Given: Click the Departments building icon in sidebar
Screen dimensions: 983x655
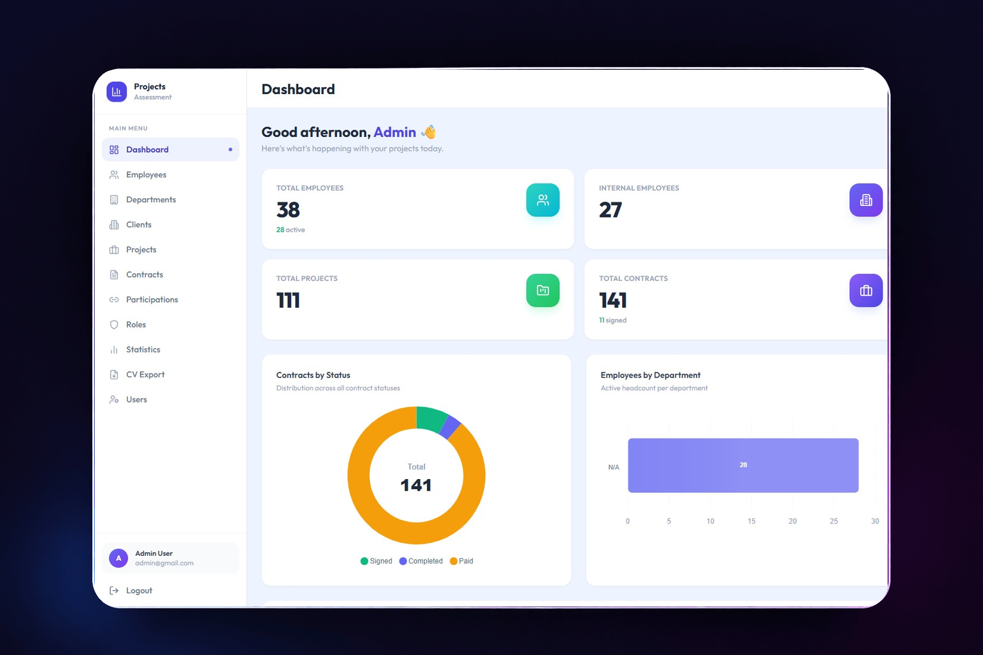Looking at the screenshot, I should pyautogui.click(x=114, y=200).
